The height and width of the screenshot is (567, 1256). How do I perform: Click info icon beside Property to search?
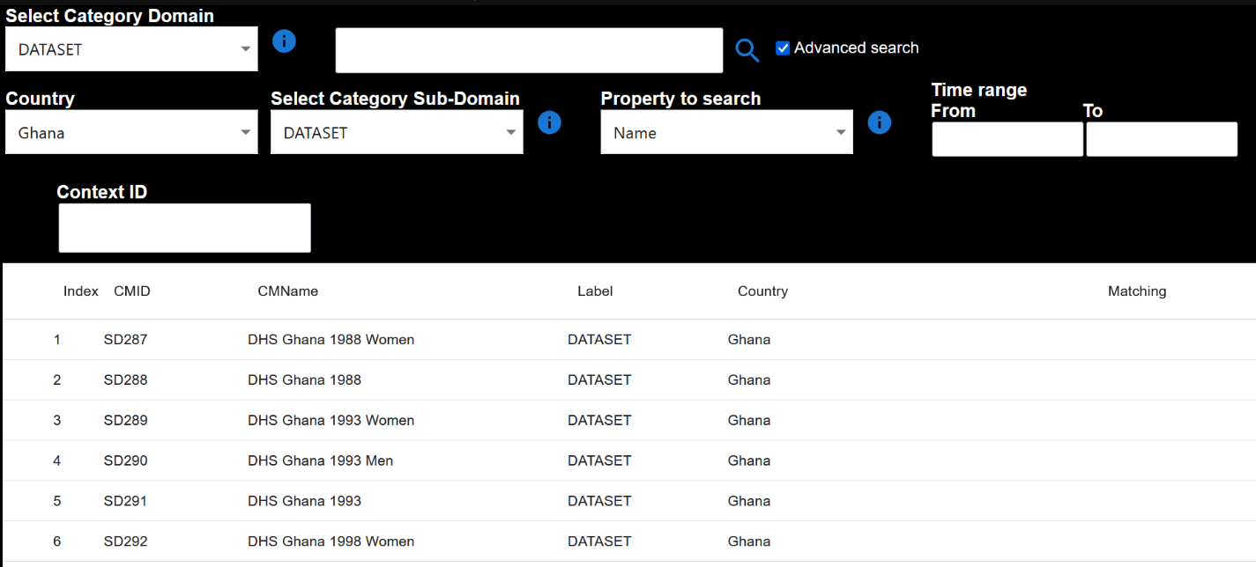click(x=880, y=122)
